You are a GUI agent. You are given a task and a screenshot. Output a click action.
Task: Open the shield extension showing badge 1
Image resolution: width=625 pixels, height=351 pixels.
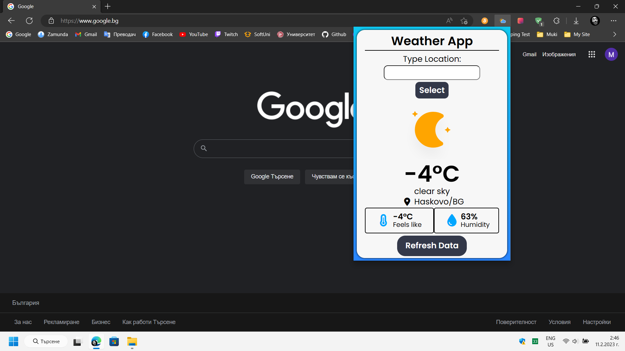pyautogui.click(x=538, y=20)
